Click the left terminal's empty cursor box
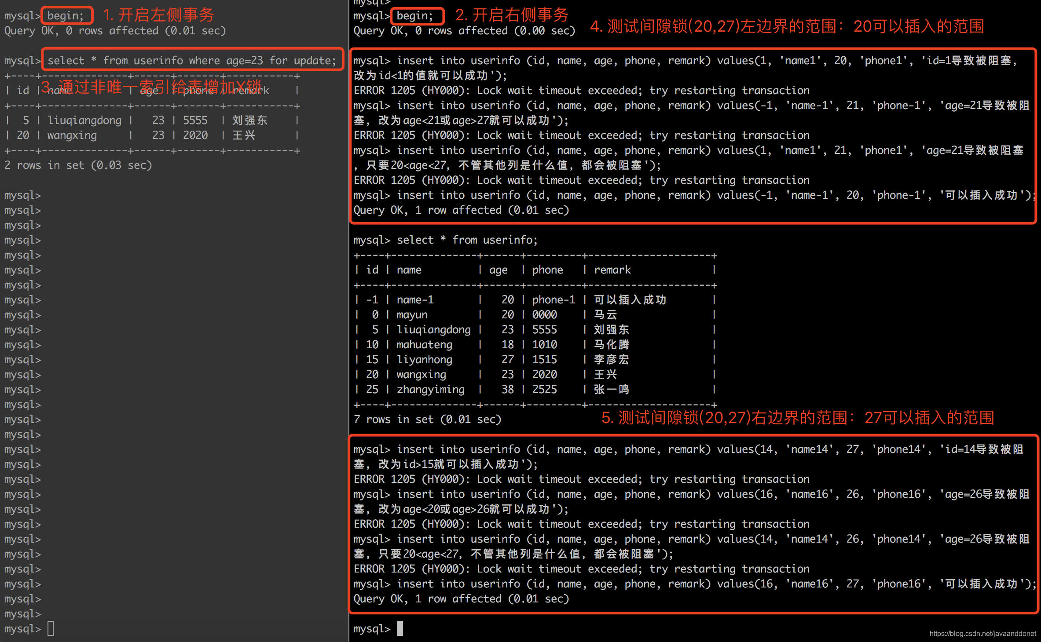Screen dimensions: 1041x642 [51, 628]
